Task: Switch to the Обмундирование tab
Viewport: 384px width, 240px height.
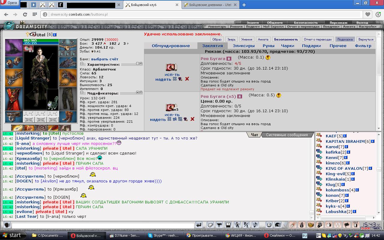Action: point(171,46)
